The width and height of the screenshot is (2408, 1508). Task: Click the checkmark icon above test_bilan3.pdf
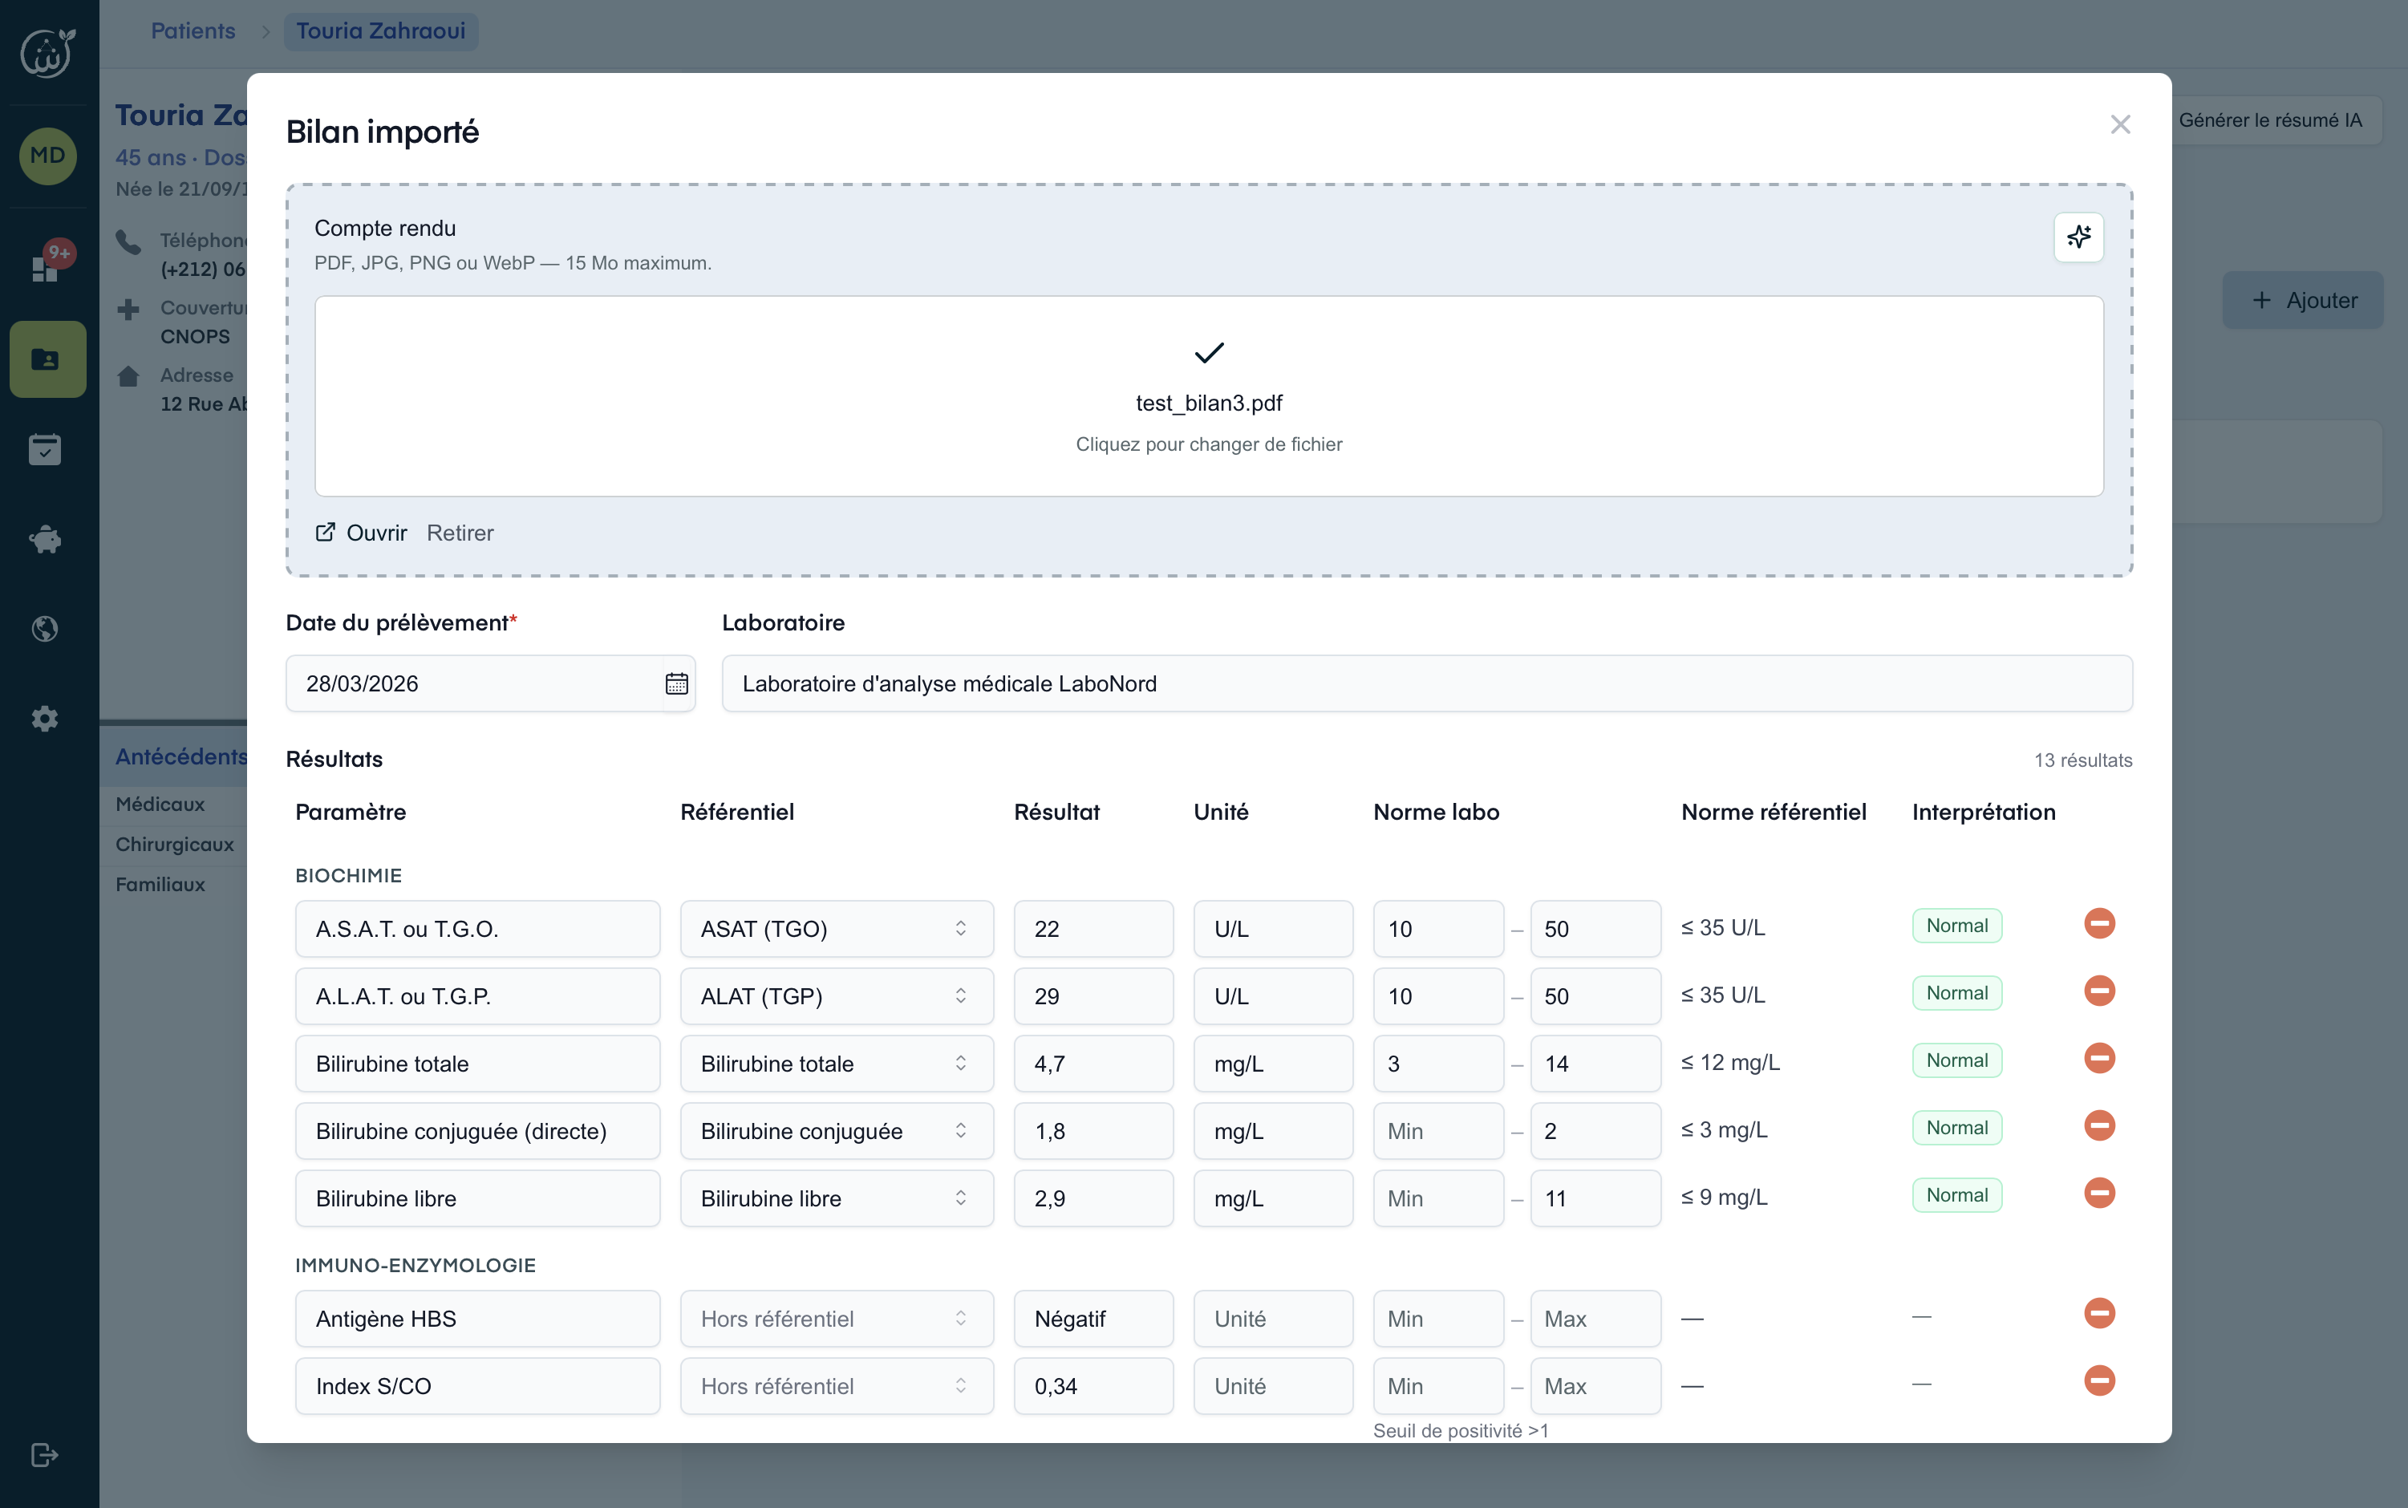(1209, 353)
